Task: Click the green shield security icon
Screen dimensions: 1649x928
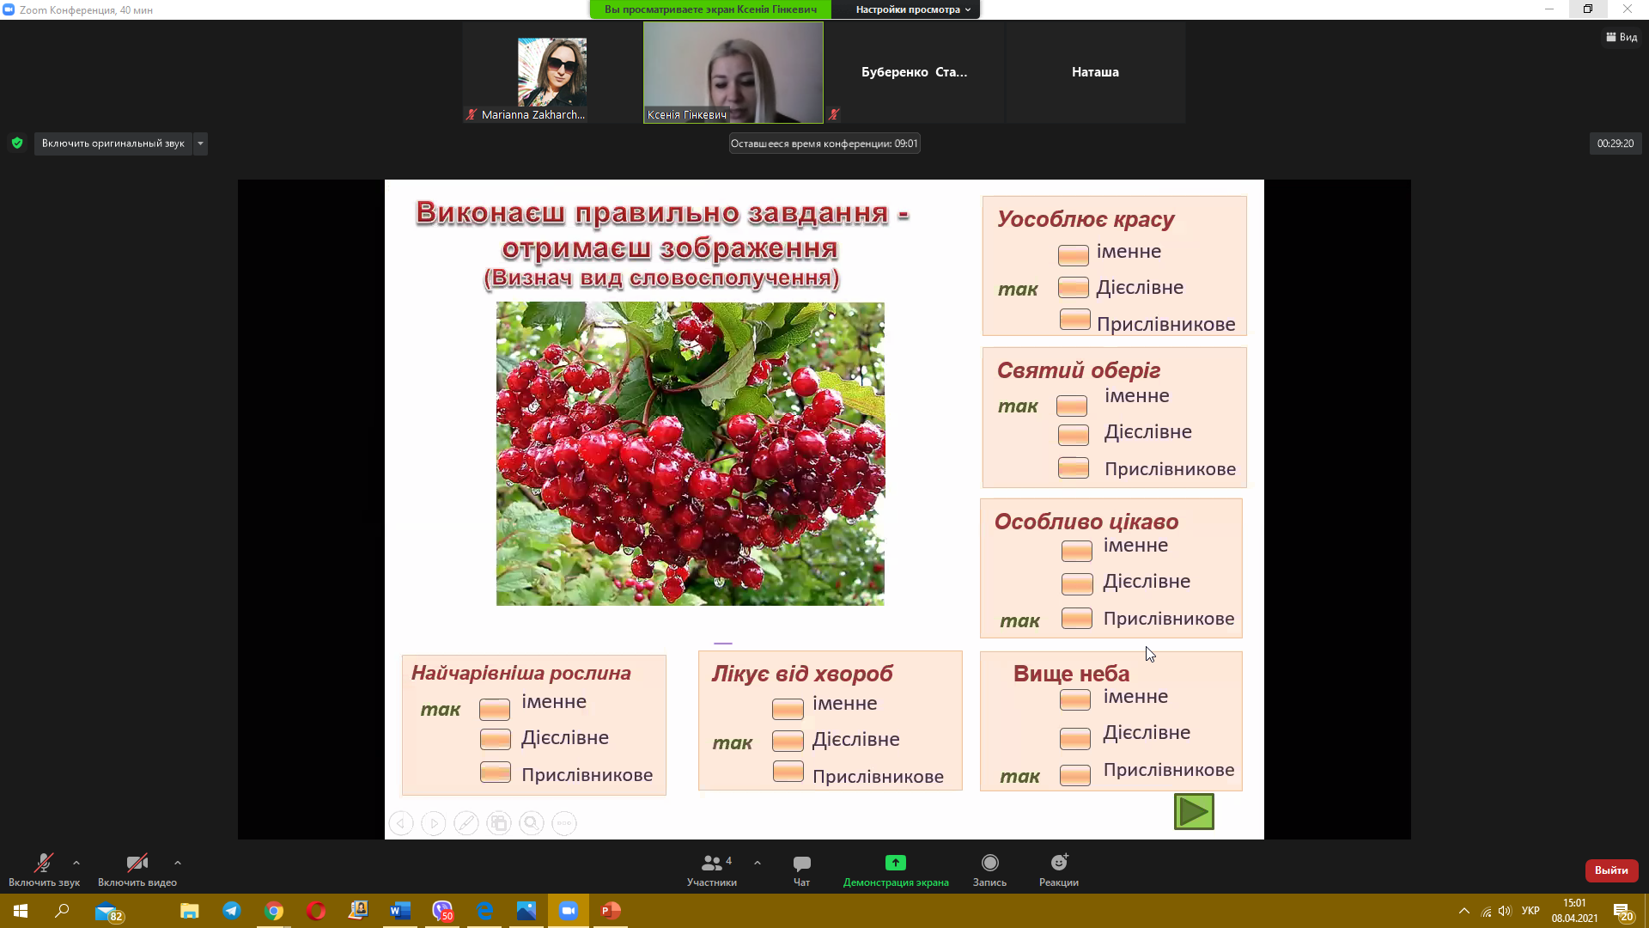Action: [17, 143]
